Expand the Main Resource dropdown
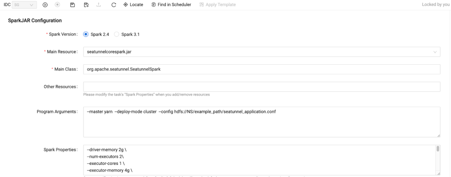Image resolution: width=451 pixels, height=177 pixels. point(262,52)
